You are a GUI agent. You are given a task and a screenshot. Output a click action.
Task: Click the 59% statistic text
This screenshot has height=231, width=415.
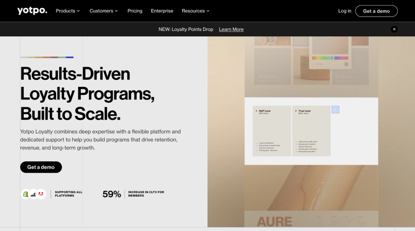(x=112, y=194)
